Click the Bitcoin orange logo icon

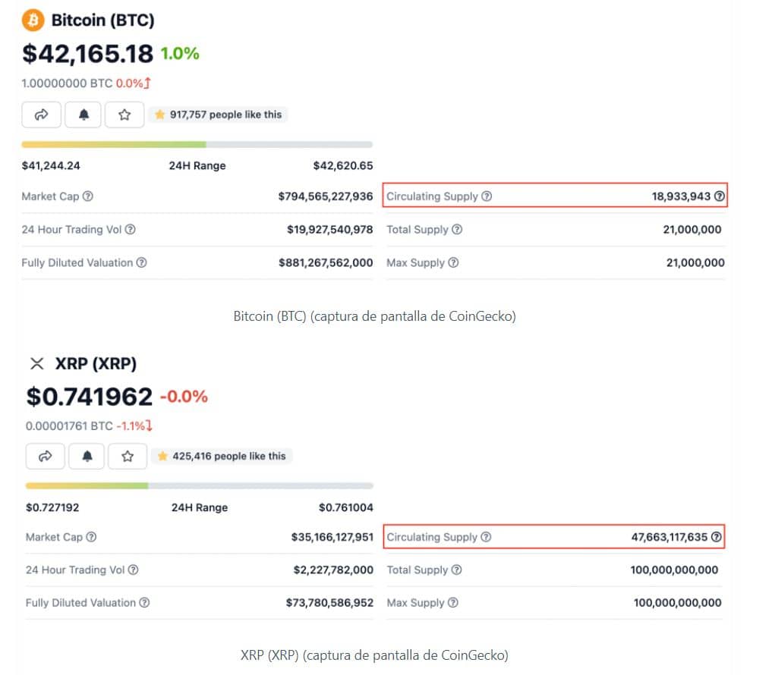(33, 20)
